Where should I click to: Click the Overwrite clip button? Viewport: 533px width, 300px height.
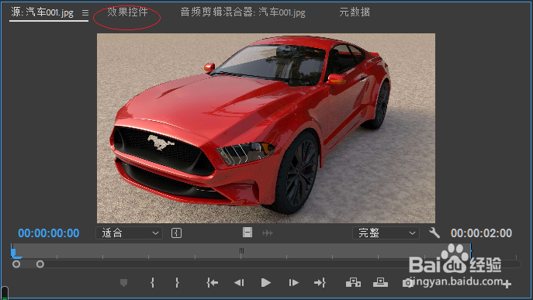tap(380, 282)
